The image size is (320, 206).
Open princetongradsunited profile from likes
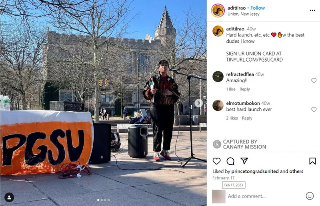pyautogui.click(x=255, y=171)
